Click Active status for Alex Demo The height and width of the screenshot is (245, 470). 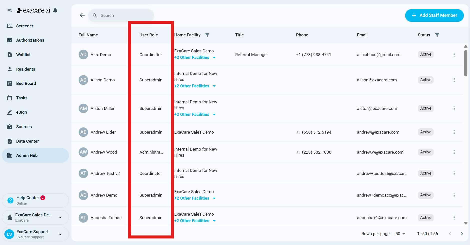426,54
